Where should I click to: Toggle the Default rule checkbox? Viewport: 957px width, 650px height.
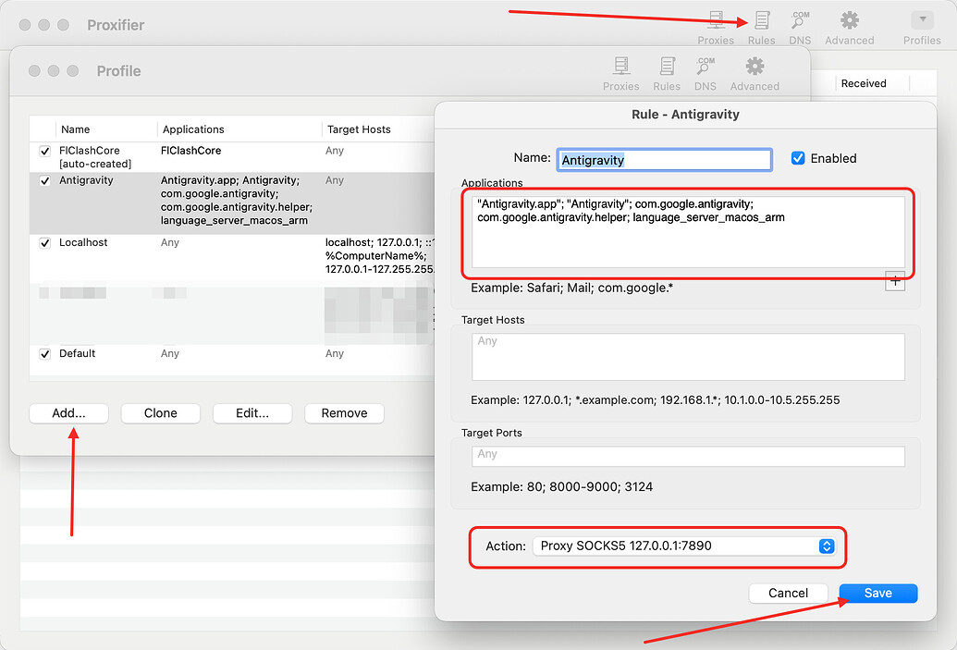pos(44,354)
